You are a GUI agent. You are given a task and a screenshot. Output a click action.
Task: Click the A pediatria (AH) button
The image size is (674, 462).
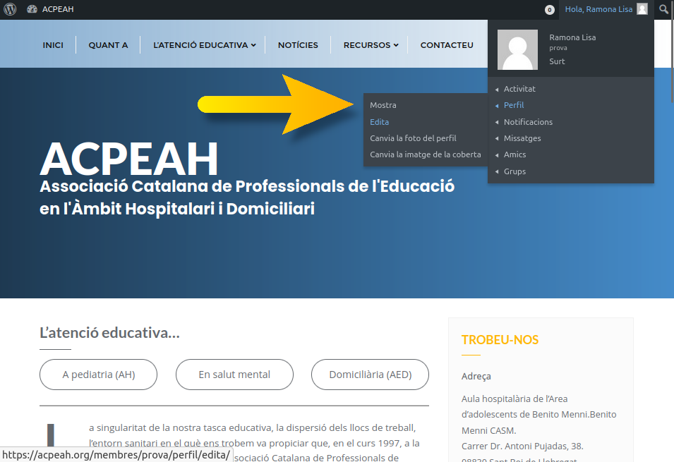(x=98, y=375)
